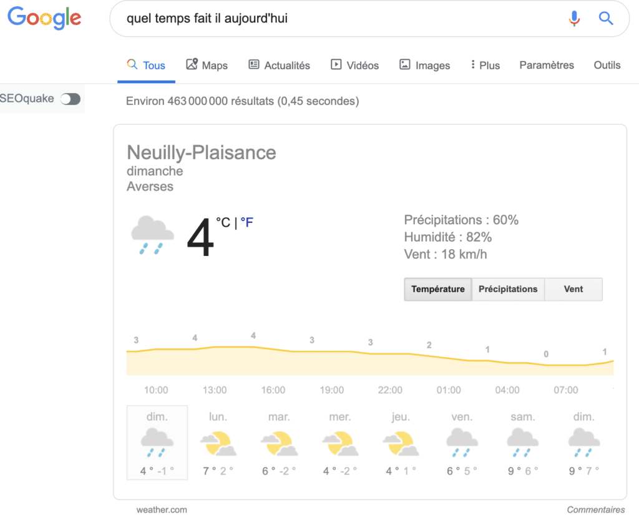This screenshot has width=639, height=520.
Task: Open the Commentaires link
Action: pyautogui.click(x=596, y=509)
